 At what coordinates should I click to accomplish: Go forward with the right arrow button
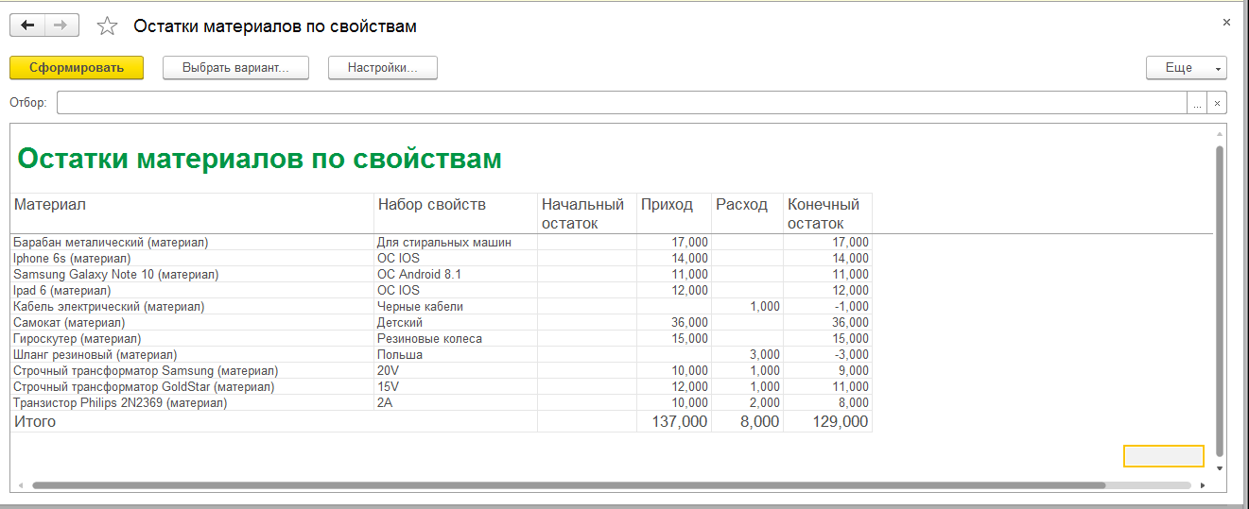[x=61, y=25]
